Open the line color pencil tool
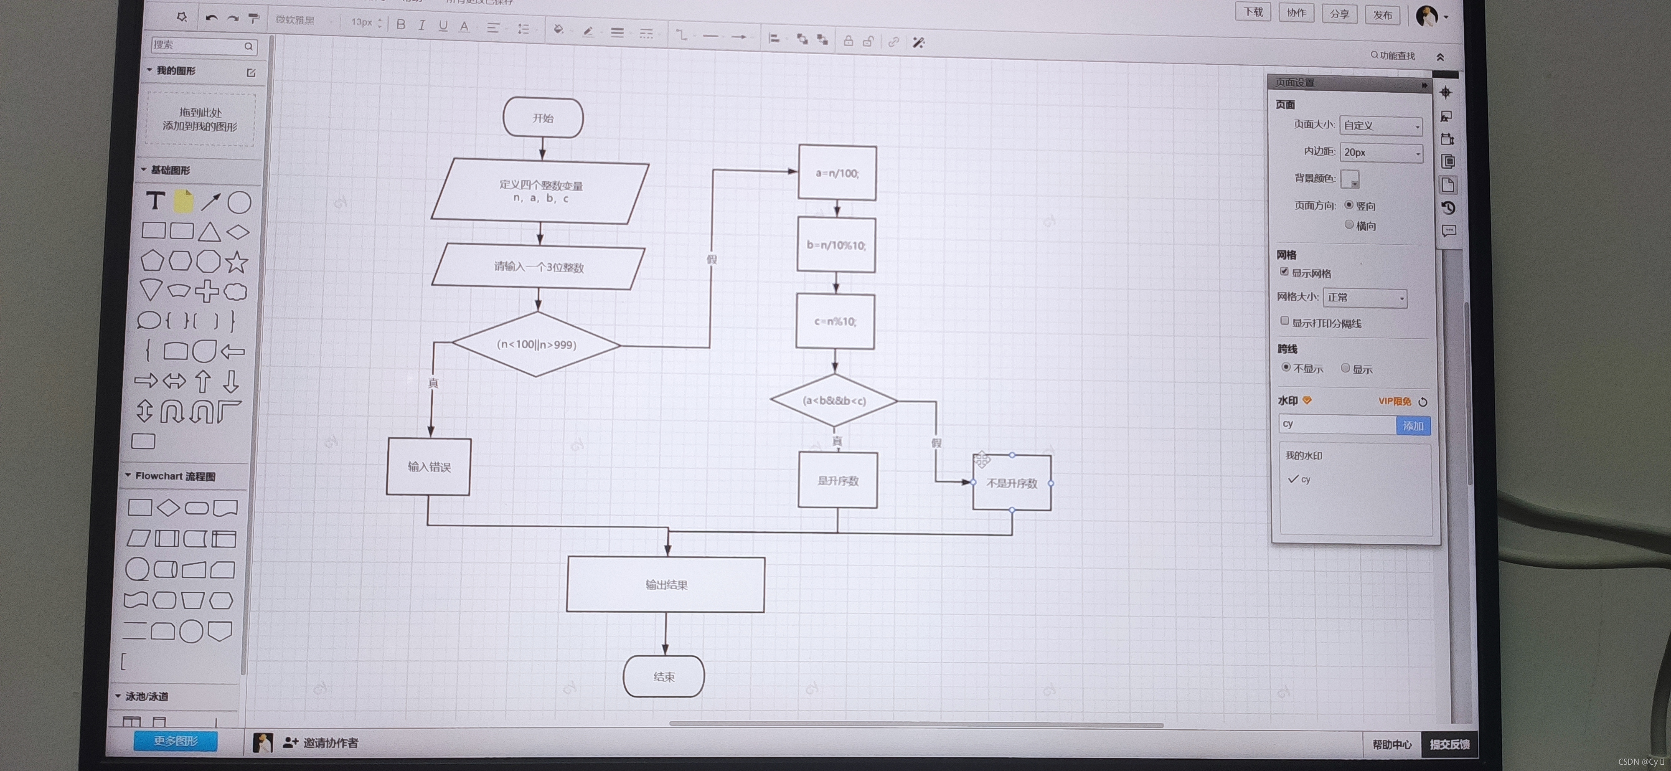Screen dimensions: 1671x771 pyautogui.click(x=588, y=31)
